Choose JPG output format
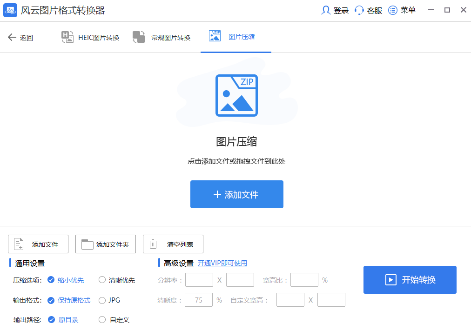Screen dimensions: 471x330 [102, 300]
